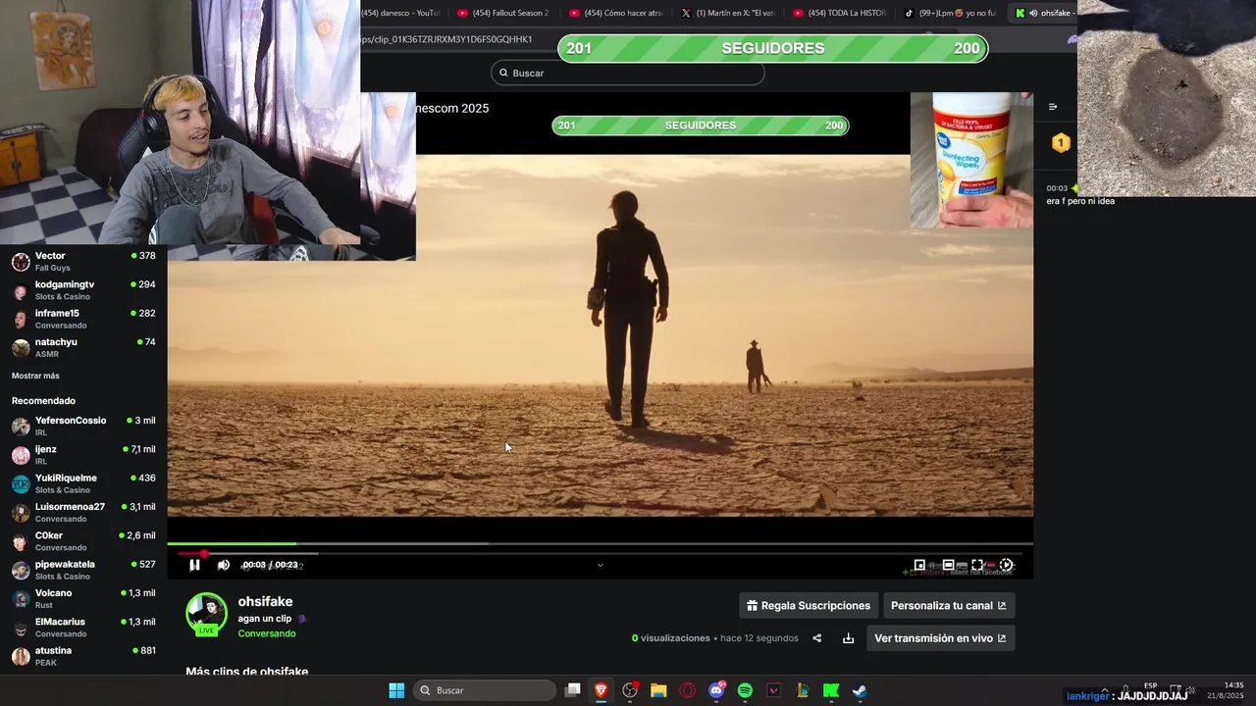Image resolution: width=1256 pixels, height=706 pixels.
Task: Focus the Kick Buscar search field
Action: [628, 73]
